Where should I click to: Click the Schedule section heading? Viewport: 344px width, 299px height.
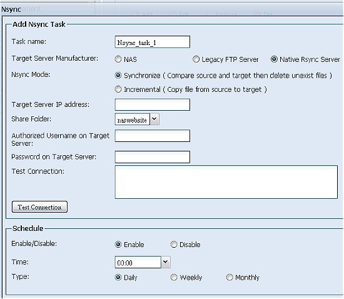(28, 228)
